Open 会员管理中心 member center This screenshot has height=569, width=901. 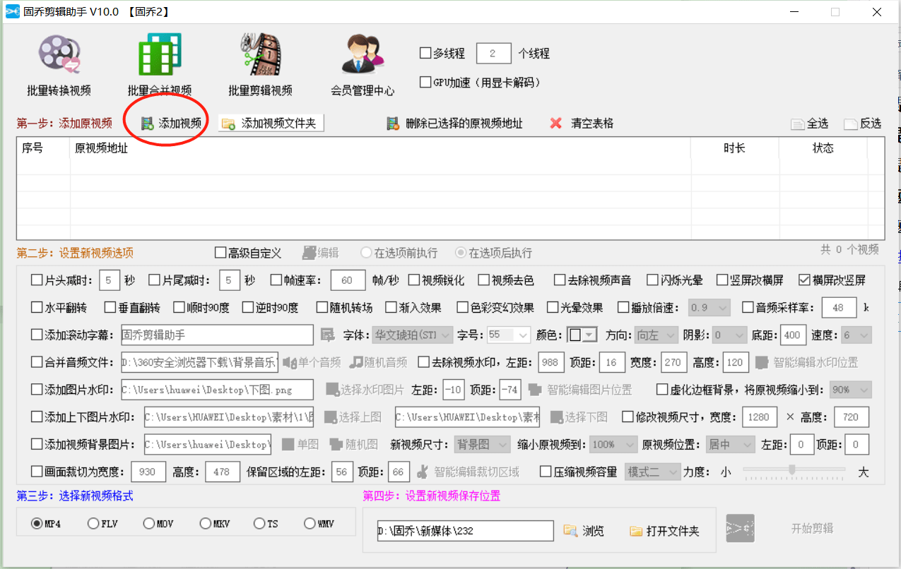pyautogui.click(x=362, y=55)
